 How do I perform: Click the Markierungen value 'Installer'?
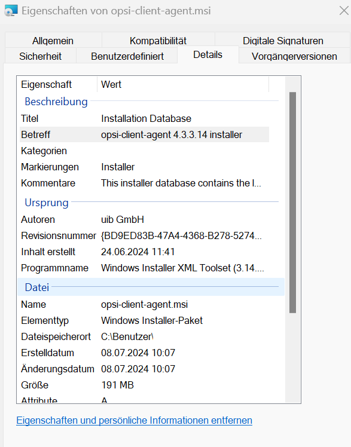(x=118, y=167)
